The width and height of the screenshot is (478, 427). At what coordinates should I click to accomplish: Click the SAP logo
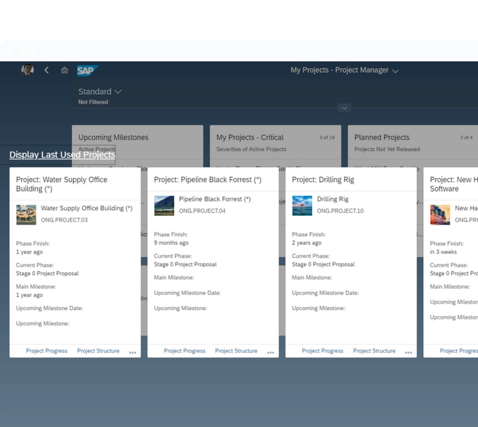[x=87, y=70]
